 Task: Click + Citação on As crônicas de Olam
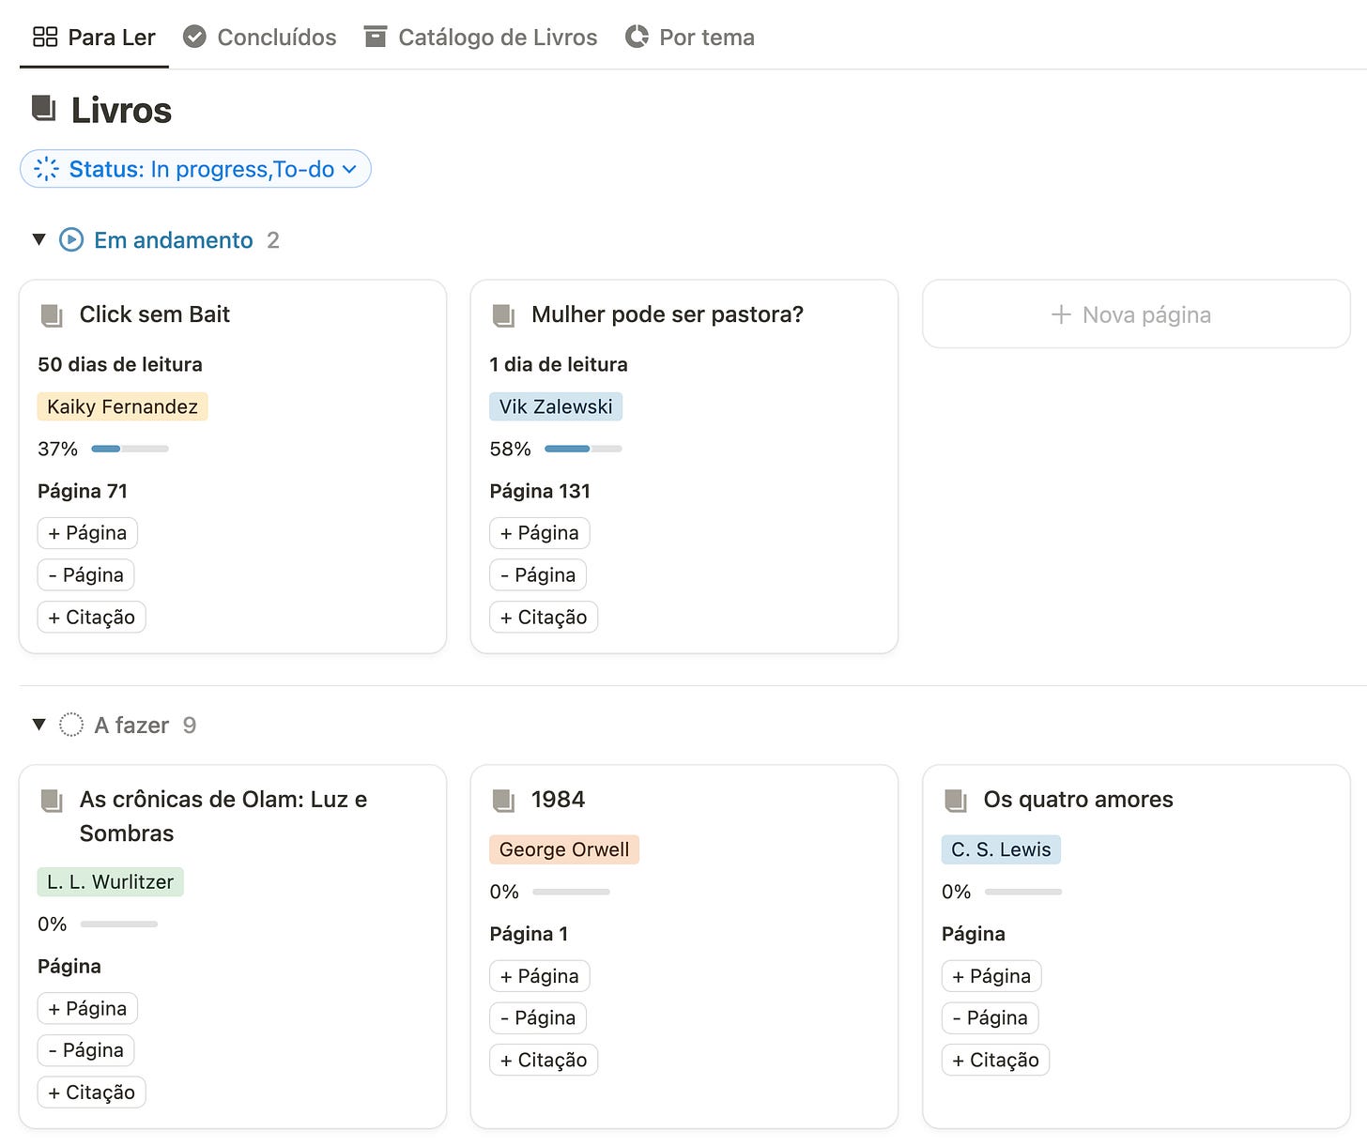tap(92, 1093)
